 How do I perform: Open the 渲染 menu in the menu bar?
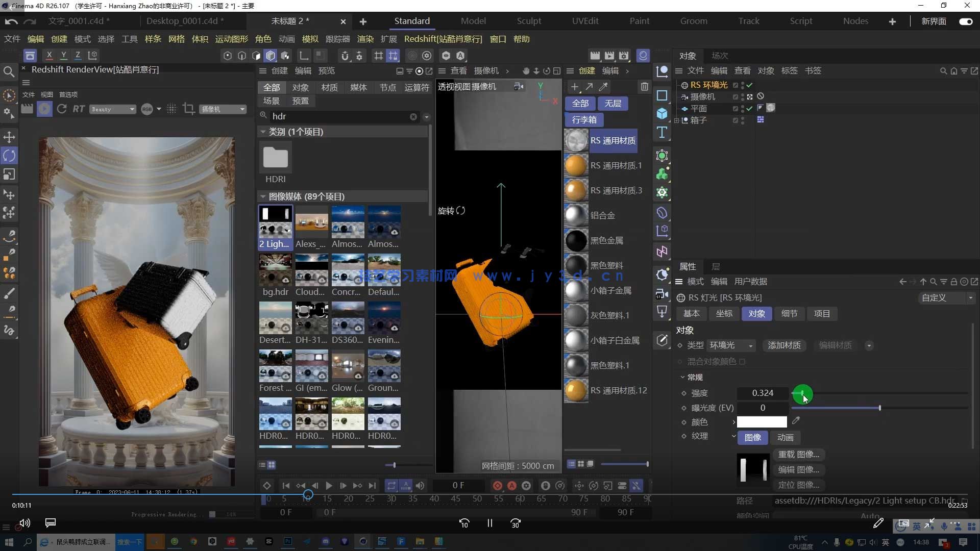point(365,39)
